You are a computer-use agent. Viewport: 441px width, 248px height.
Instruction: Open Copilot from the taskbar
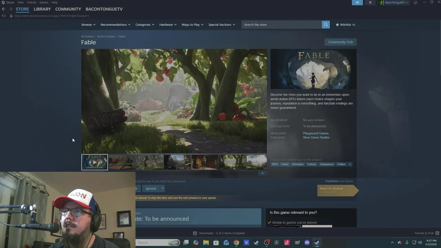click(x=196, y=242)
